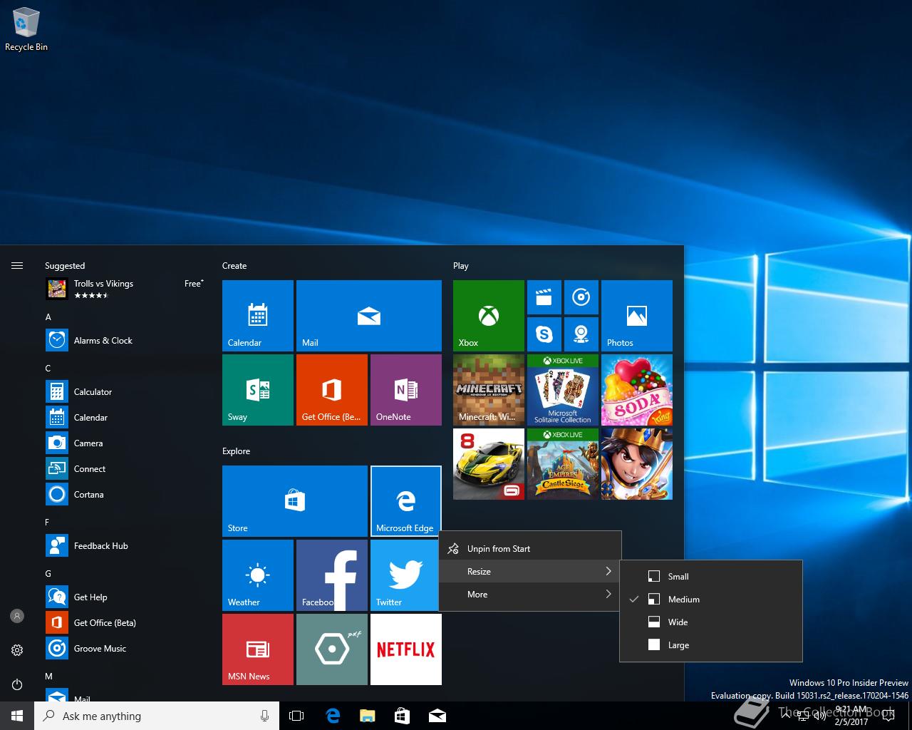Open Connect from app list
Image resolution: width=912 pixels, height=730 pixels.
tap(125, 469)
